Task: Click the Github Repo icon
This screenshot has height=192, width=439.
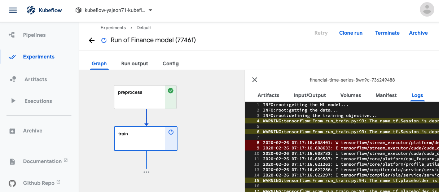Action: 12,183
